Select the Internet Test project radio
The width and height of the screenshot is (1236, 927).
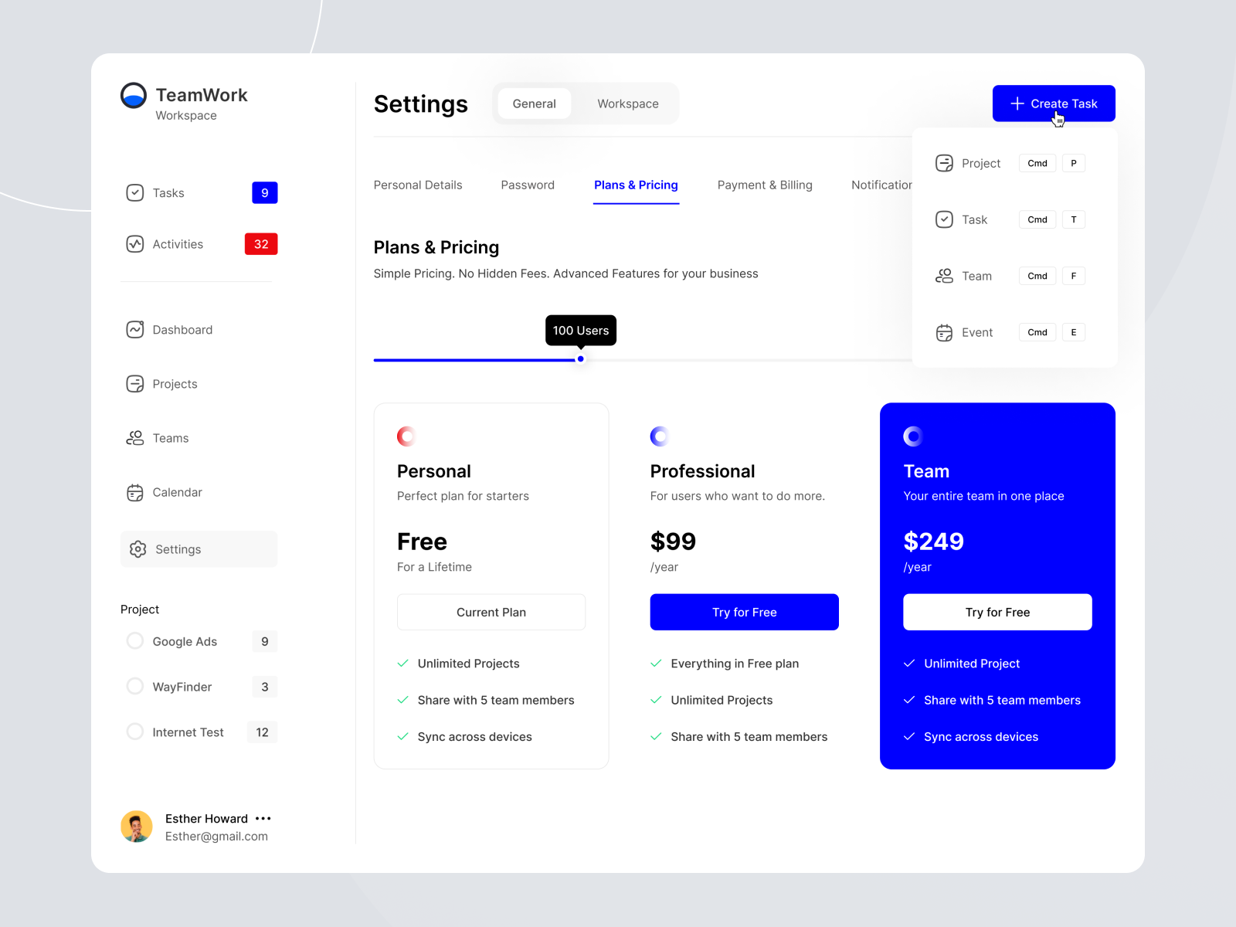click(x=134, y=732)
